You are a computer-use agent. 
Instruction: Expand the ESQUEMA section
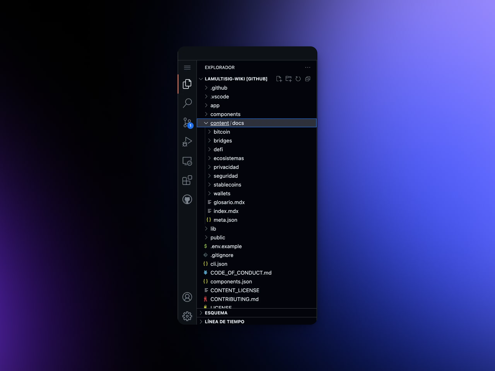pos(257,313)
